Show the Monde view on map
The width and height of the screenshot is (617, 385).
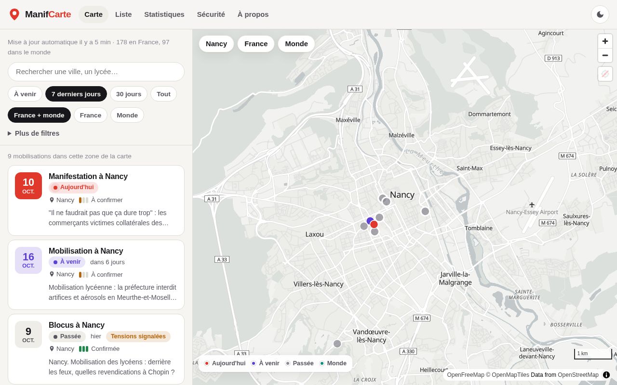point(296,44)
